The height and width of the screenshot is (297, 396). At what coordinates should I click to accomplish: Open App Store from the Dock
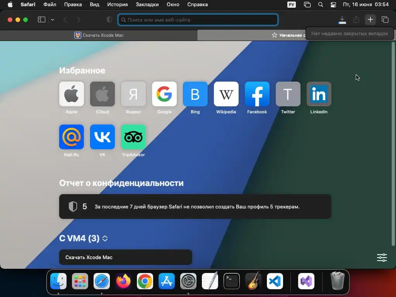coord(167,281)
